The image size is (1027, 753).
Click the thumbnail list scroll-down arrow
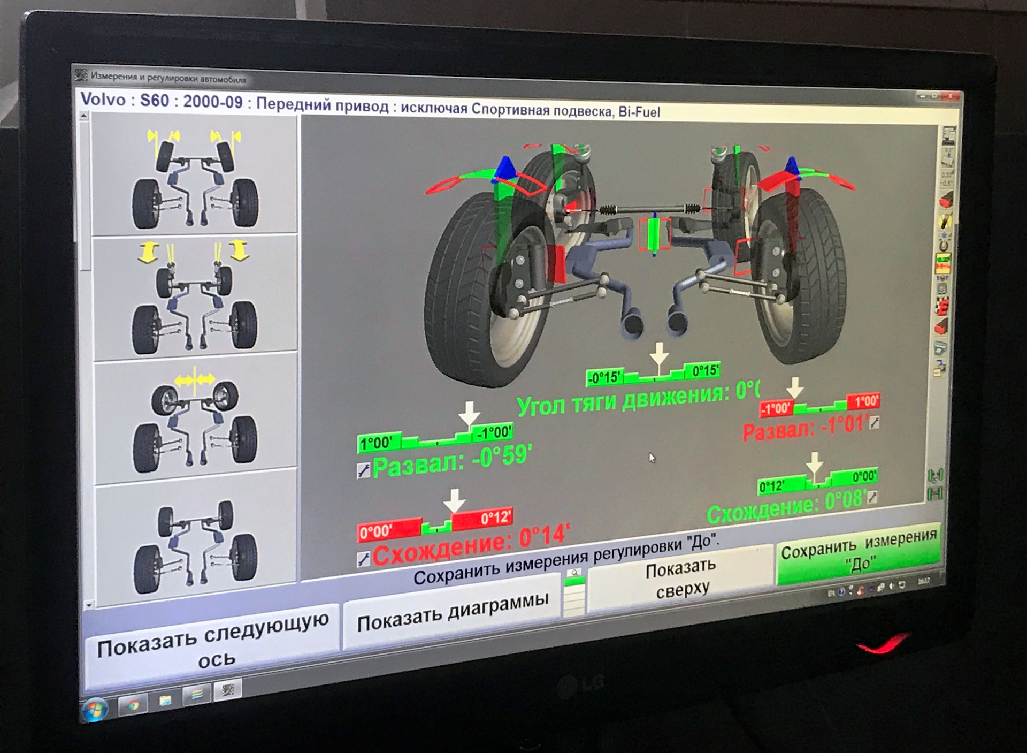click(88, 605)
